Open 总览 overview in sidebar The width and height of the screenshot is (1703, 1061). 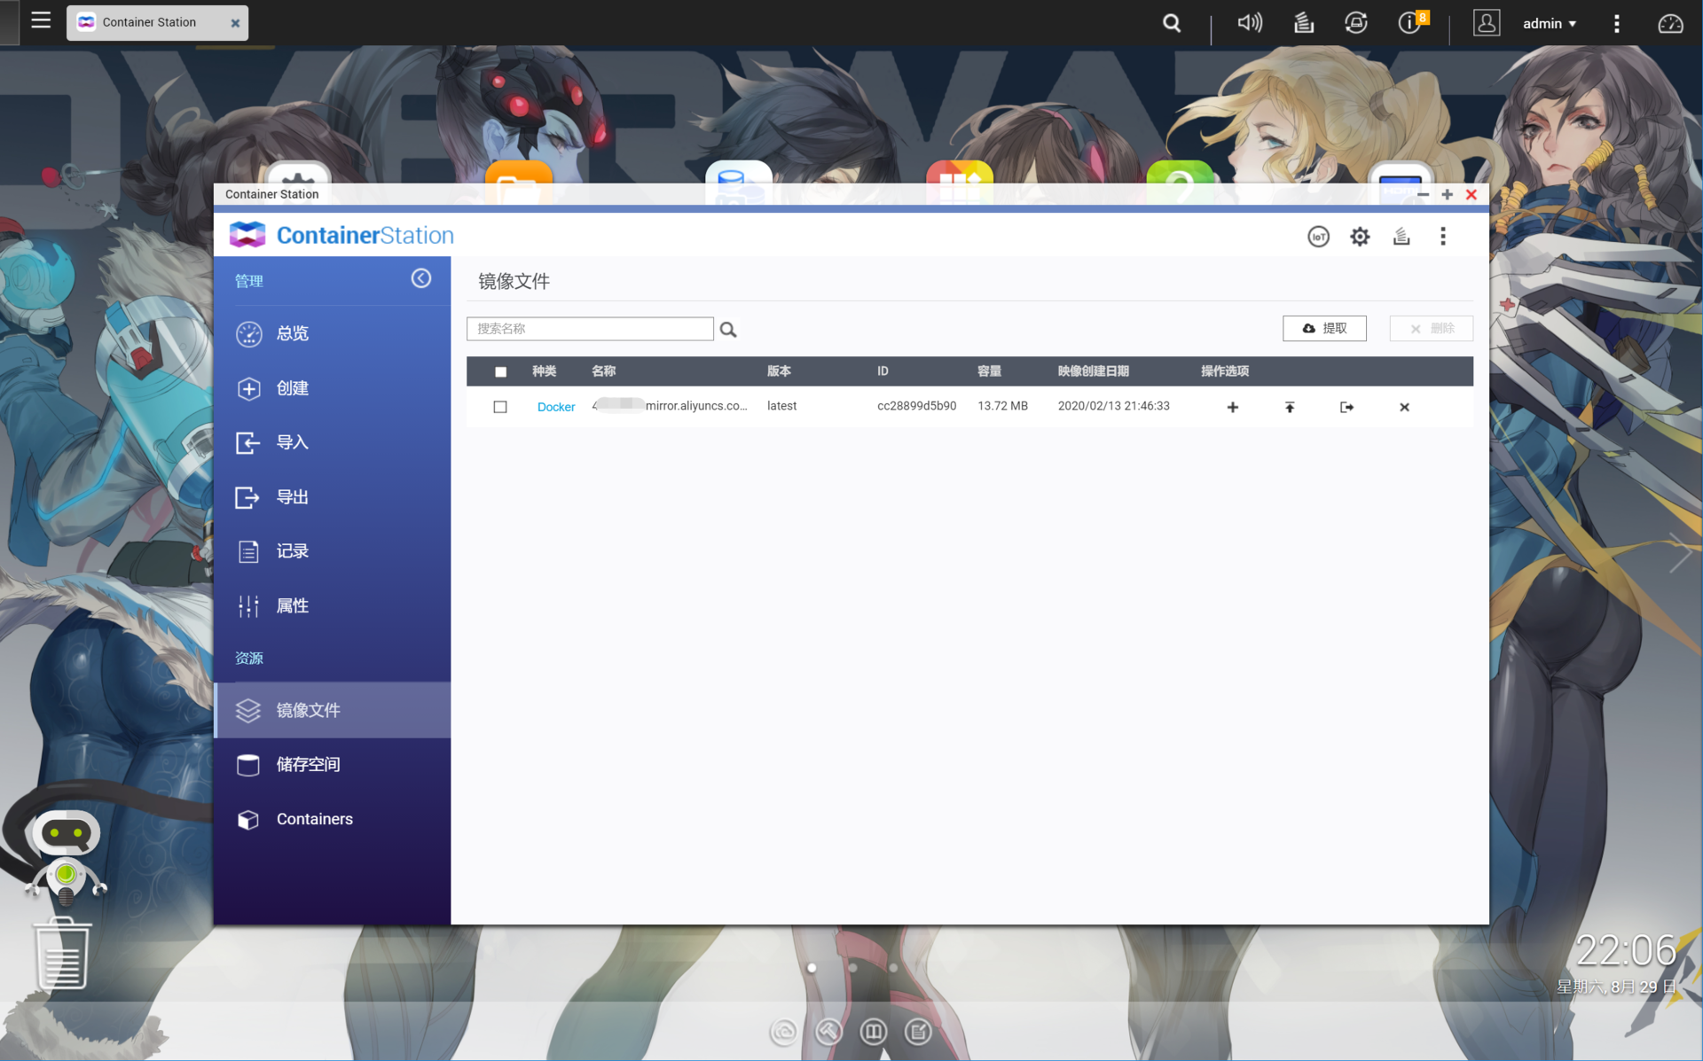pyautogui.click(x=292, y=333)
